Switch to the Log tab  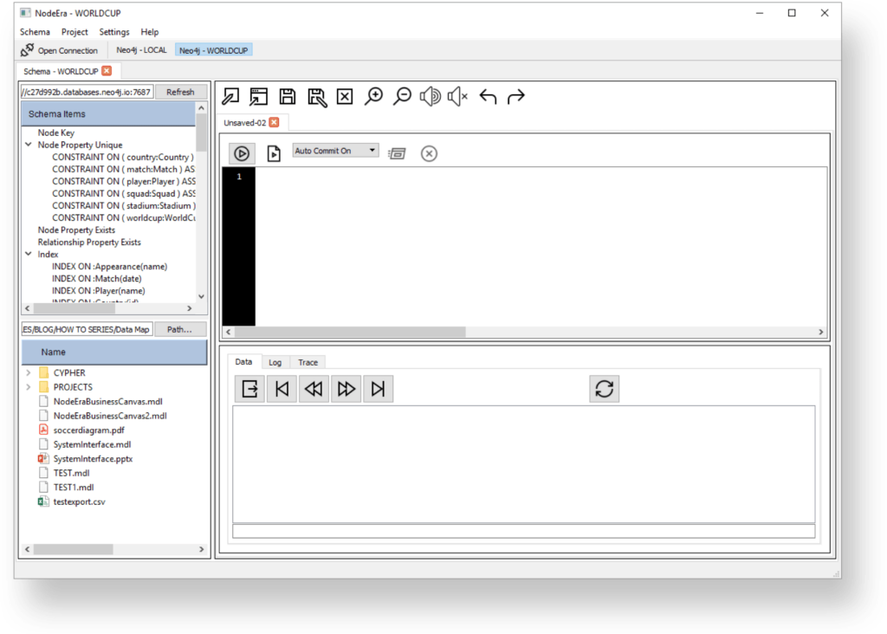[275, 363]
